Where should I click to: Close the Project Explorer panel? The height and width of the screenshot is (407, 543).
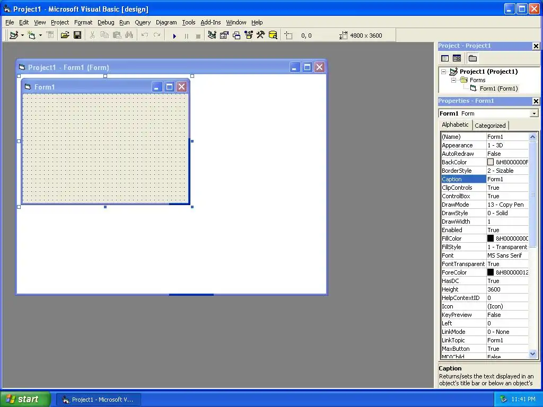536,46
